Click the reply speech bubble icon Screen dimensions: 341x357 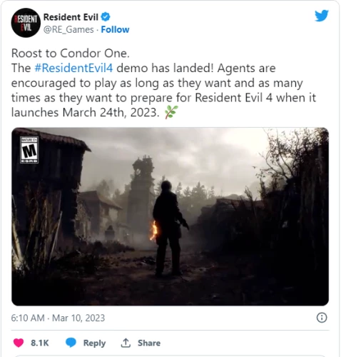(71, 343)
